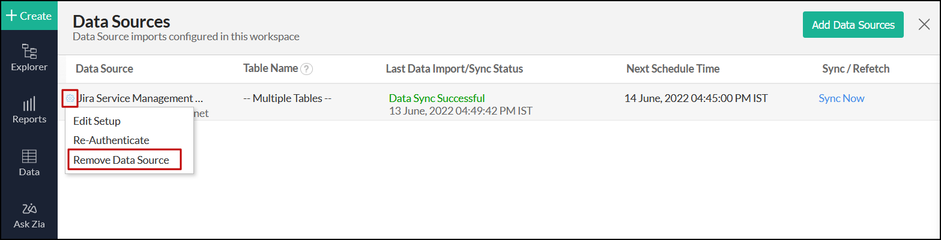Select Re-Authenticate from the menu
Image resolution: width=941 pixels, height=240 pixels.
coord(111,140)
